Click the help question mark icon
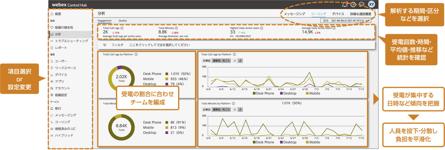The image size is (445, 150). coord(353,4)
